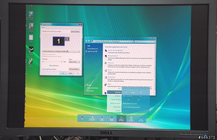The width and height of the screenshot is (217, 140).
Task: Click the Resolution slider handle
Action: (x=62, y=62)
